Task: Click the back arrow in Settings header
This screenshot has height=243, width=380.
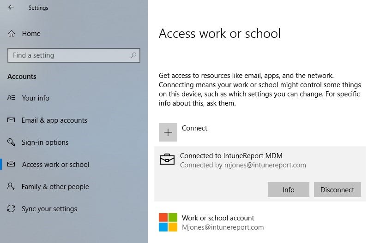Action: [x=11, y=7]
